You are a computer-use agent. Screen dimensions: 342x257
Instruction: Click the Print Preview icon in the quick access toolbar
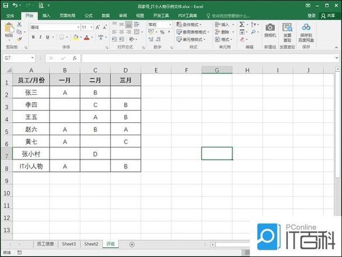tap(41, 6)
